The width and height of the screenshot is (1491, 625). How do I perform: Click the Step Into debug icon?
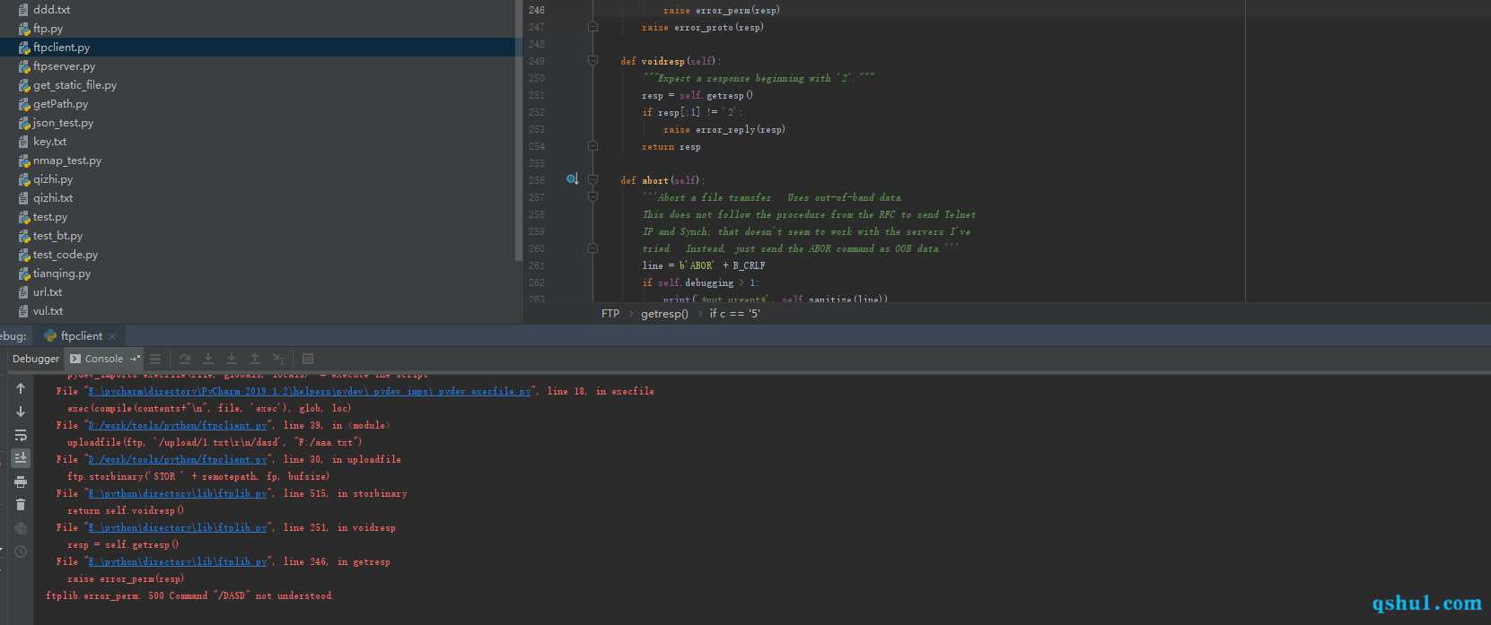208,359
